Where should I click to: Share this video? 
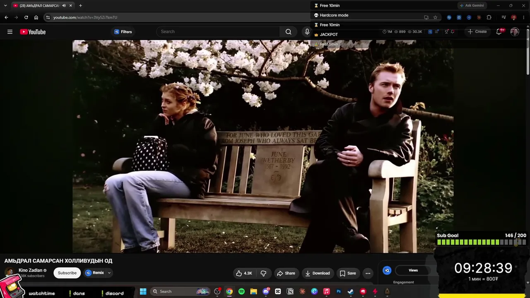coord(286,273)
